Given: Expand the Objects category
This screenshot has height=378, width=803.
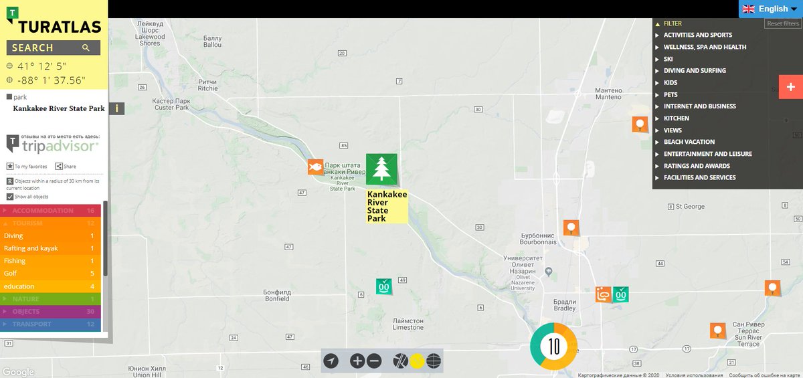Looking at the screenshot, I should pos(50,312).
